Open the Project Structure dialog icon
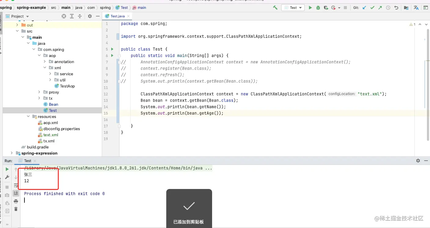The image size is (430, 228). pos(406,8)
